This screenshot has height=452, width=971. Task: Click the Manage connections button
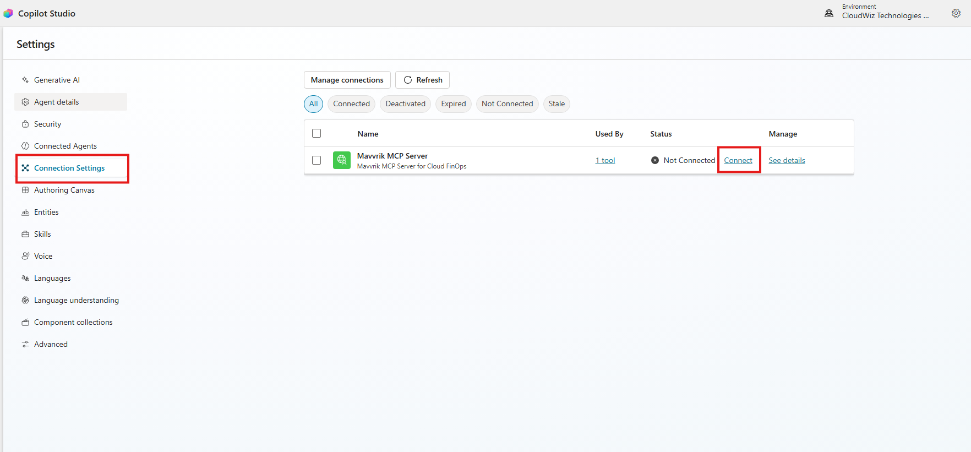coord(347,80)
